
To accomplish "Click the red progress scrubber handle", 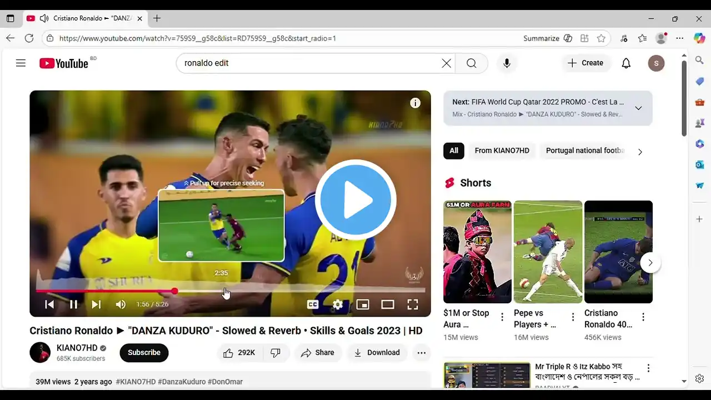I will point(174,291).
